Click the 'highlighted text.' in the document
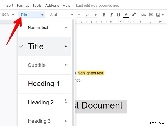The width and height of the screenshot is (167, 126). click(91, 73)
